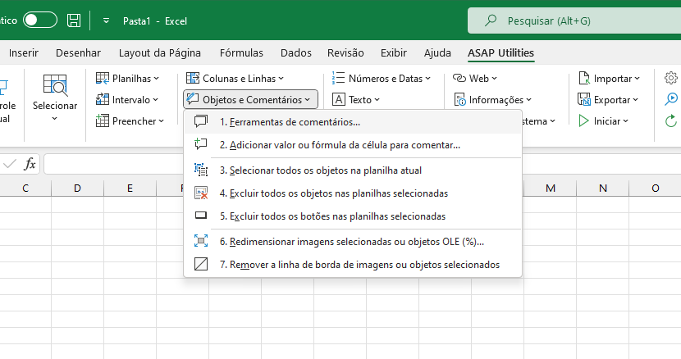The width and height of the screenshot is (681, 359).
Task: Open the Exportar dropdown menu
Action: tap(608, 99)
